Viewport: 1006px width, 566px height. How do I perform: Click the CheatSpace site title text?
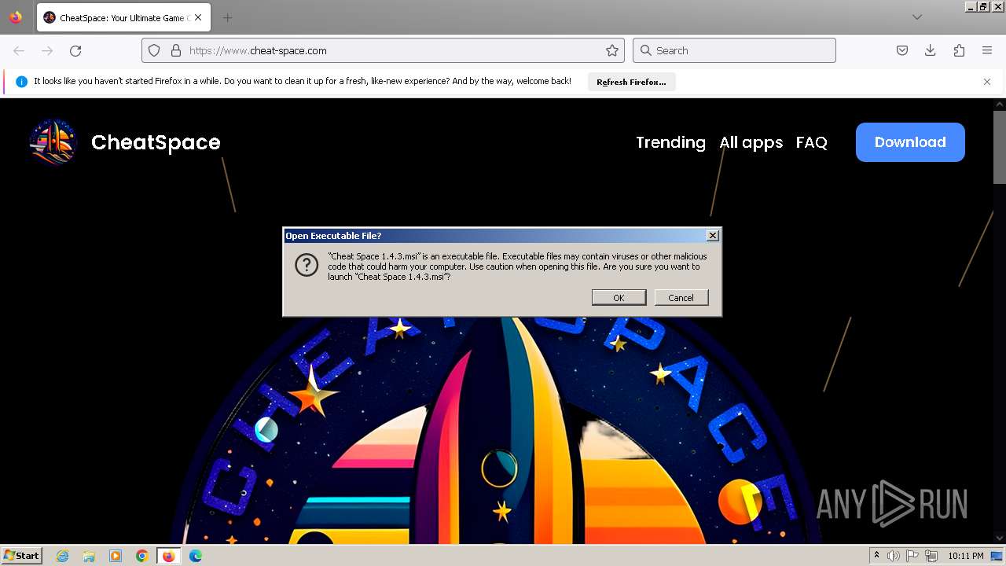[x=156, y=142]
